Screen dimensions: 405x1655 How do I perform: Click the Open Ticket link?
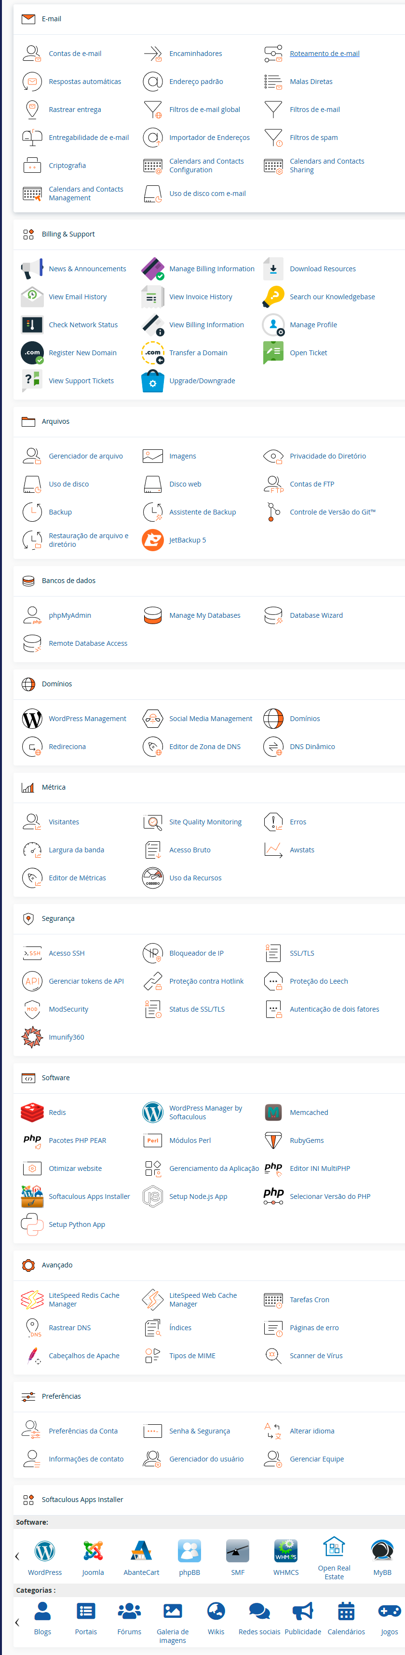pyautogui.click(x=308, y=353)
